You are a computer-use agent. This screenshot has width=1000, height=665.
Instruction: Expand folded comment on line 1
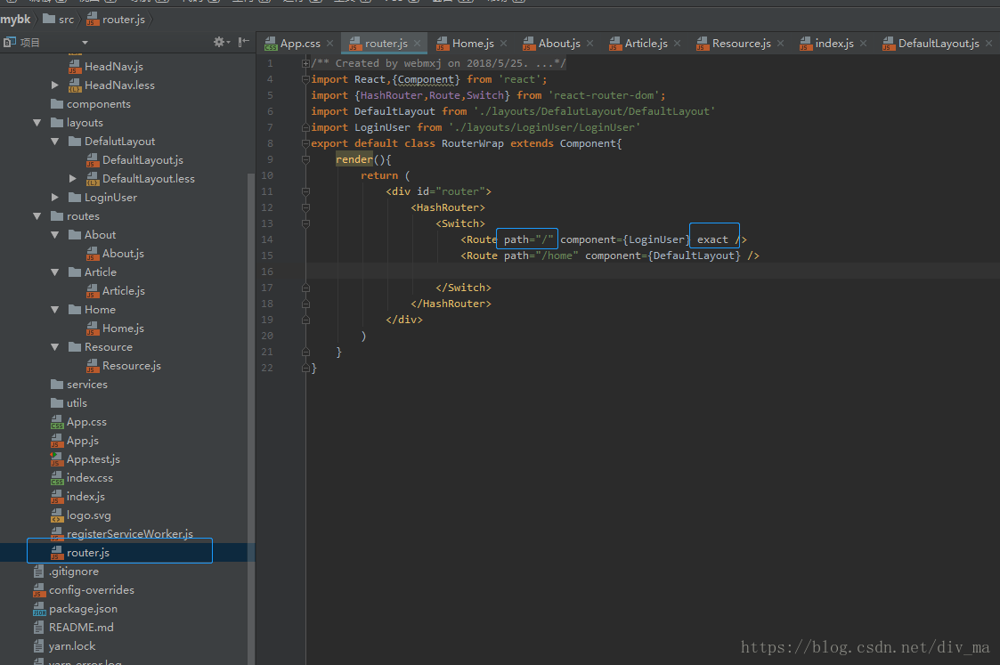click(305, 63)
